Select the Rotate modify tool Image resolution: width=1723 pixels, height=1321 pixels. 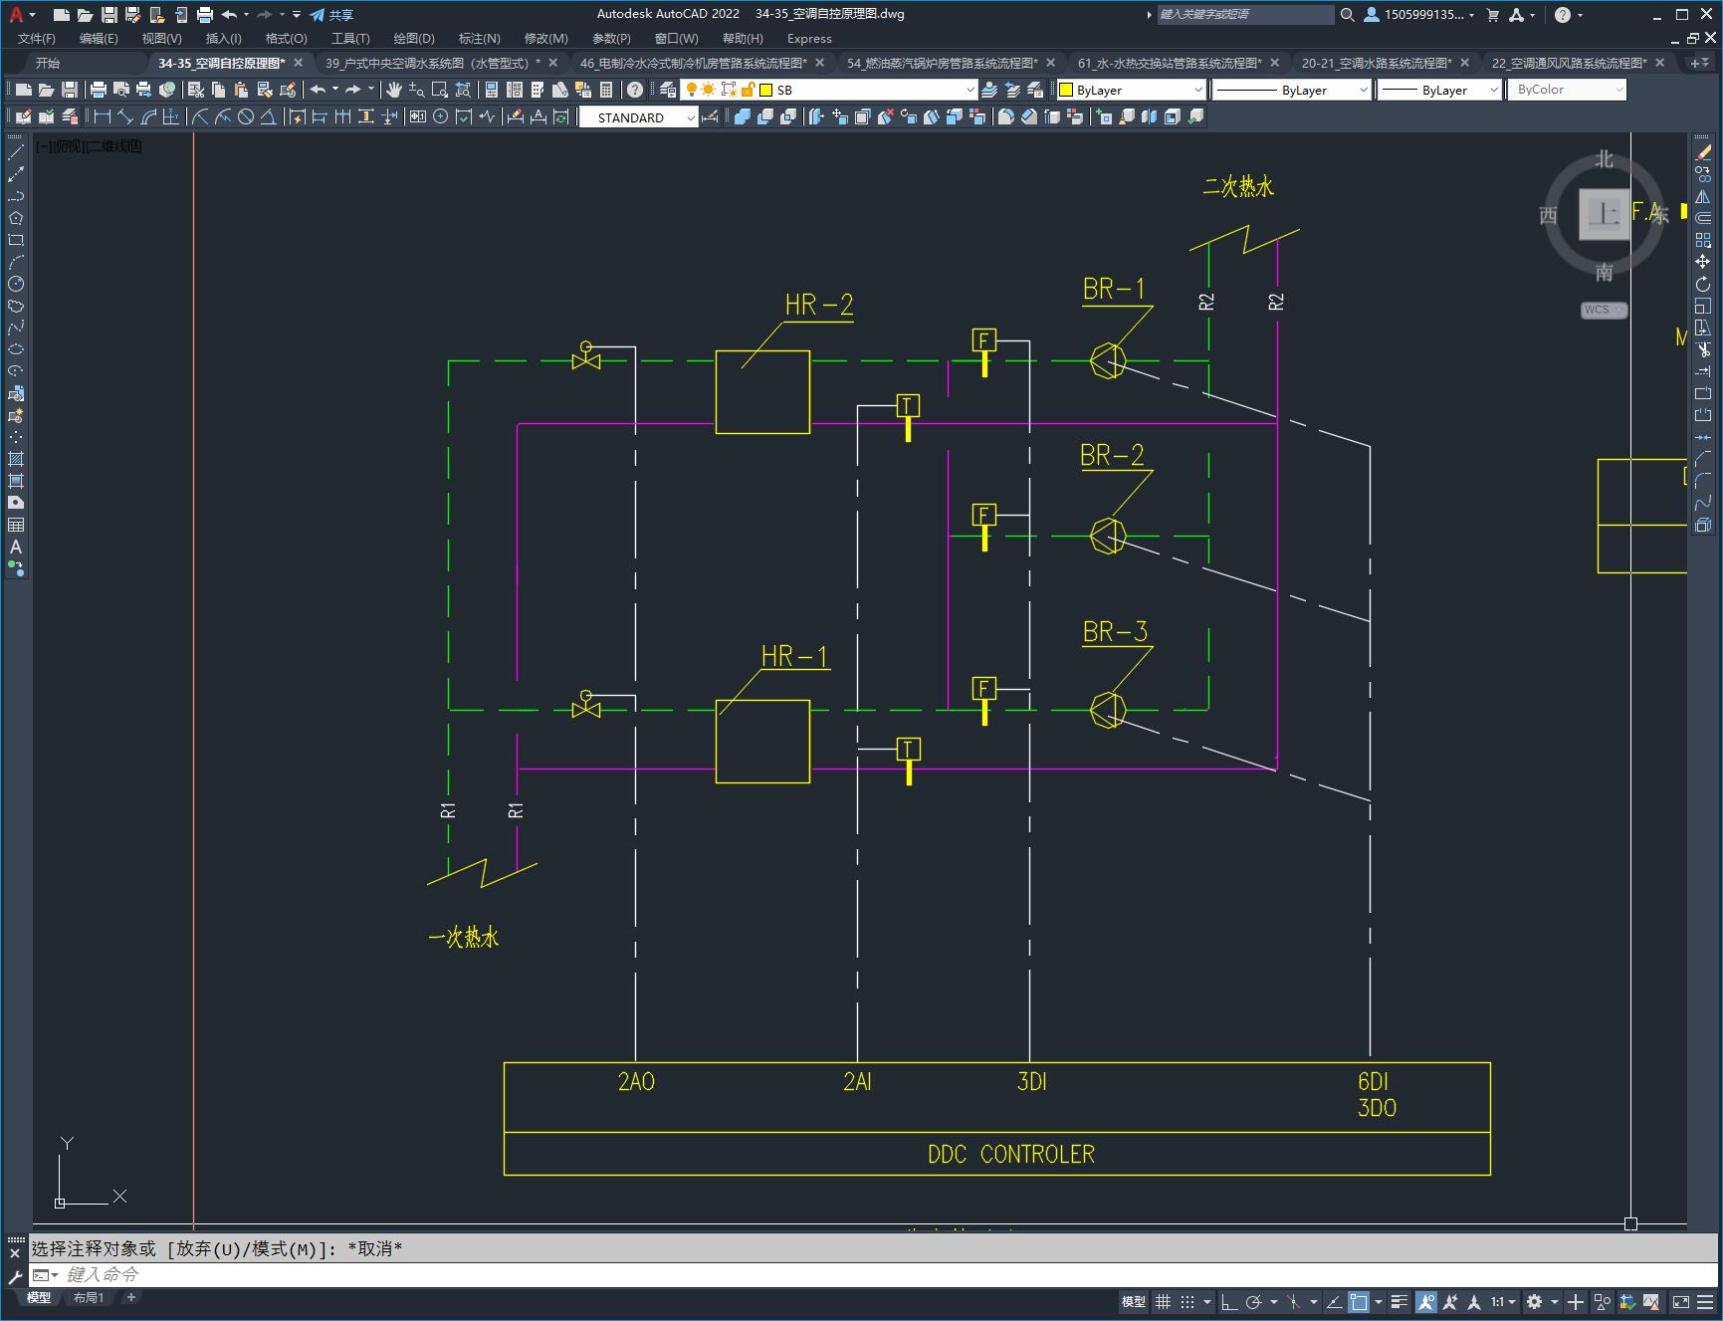click(x=1703, y=284)
